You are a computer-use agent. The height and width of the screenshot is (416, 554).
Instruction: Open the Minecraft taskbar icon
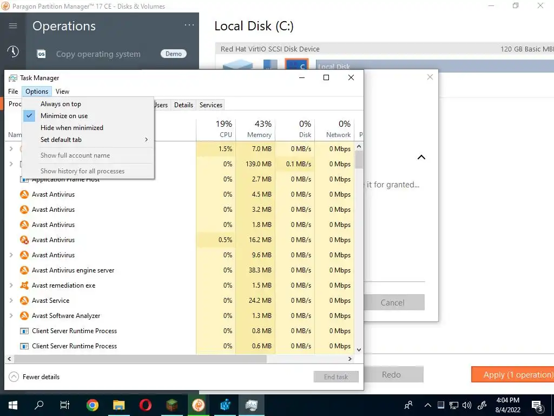(172, 405)
